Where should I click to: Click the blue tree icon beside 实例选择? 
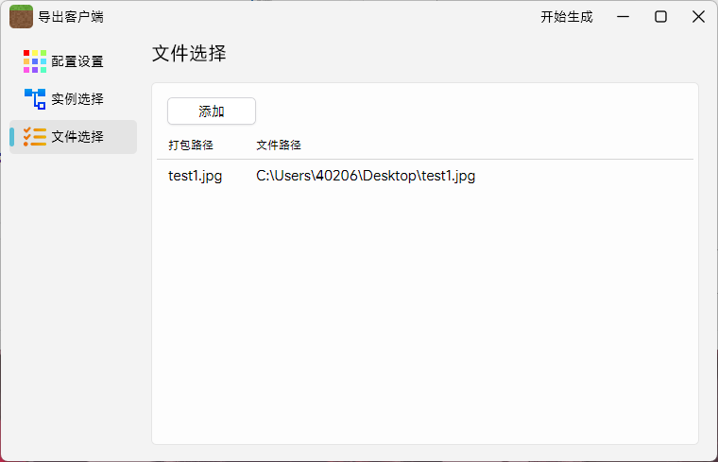pos(35,99)
